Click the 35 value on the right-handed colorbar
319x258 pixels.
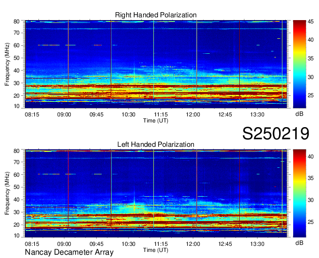[311, 58]
